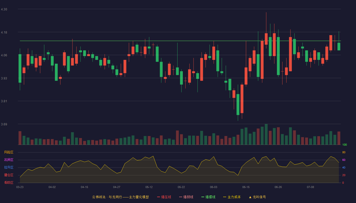Screen dimensions: 356x203
Task: Click the 04-27 date label
Action: [117, 187]
